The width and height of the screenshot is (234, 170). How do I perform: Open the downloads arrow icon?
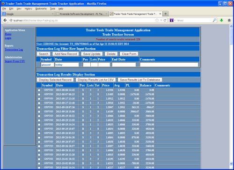click(221, 20)
